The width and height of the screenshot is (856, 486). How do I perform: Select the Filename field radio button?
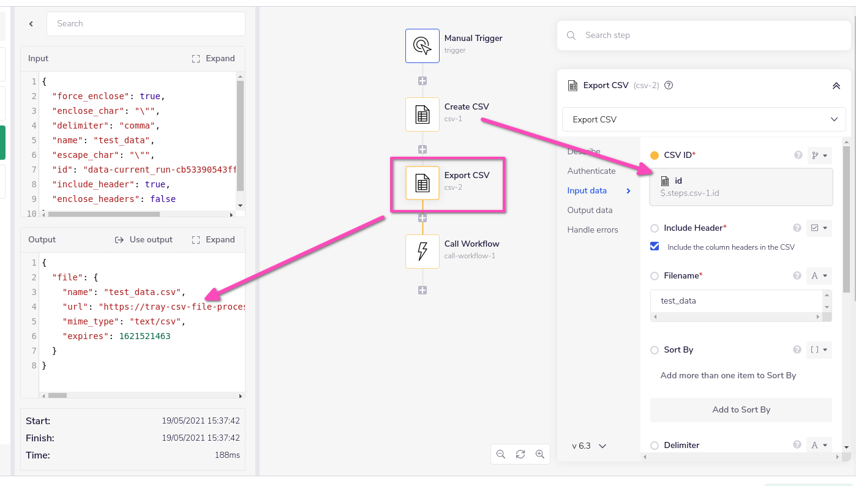[655, 275]
